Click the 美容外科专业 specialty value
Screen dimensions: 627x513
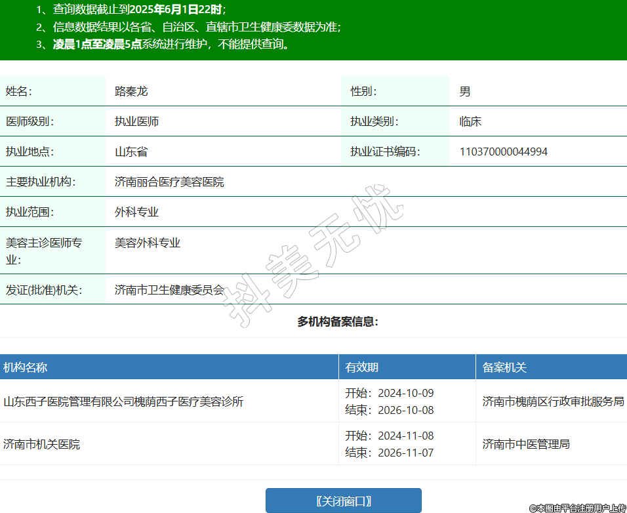point(148,243)
